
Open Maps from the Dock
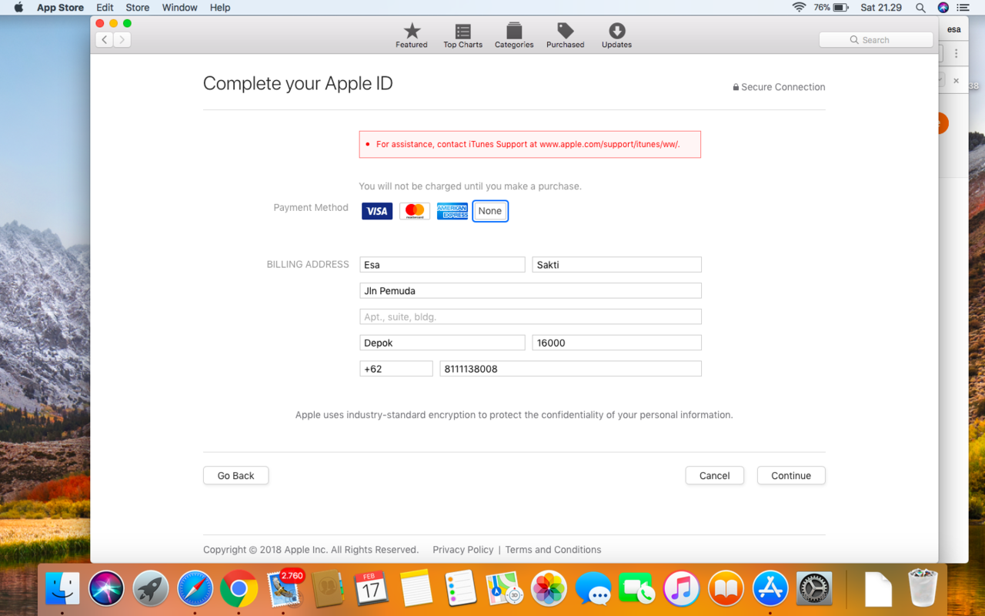tap(505, 589)
